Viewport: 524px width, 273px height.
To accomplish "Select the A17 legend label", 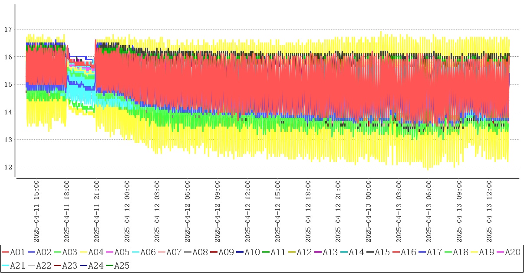I will tap(434, 252).
